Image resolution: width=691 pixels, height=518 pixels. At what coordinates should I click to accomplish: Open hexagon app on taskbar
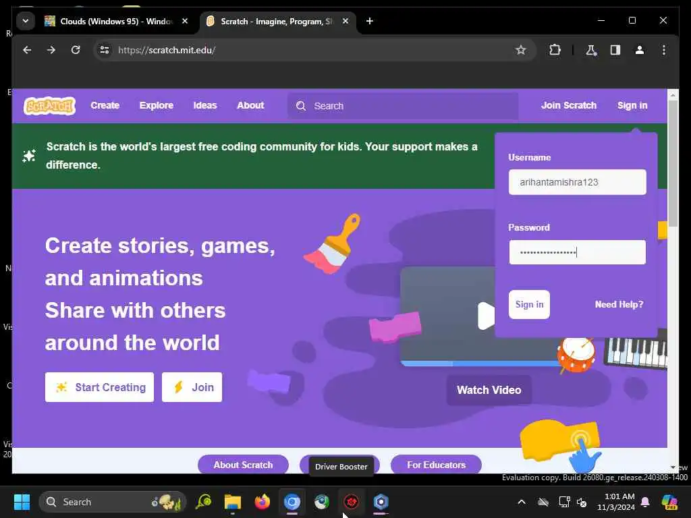[x=381, y=502]
